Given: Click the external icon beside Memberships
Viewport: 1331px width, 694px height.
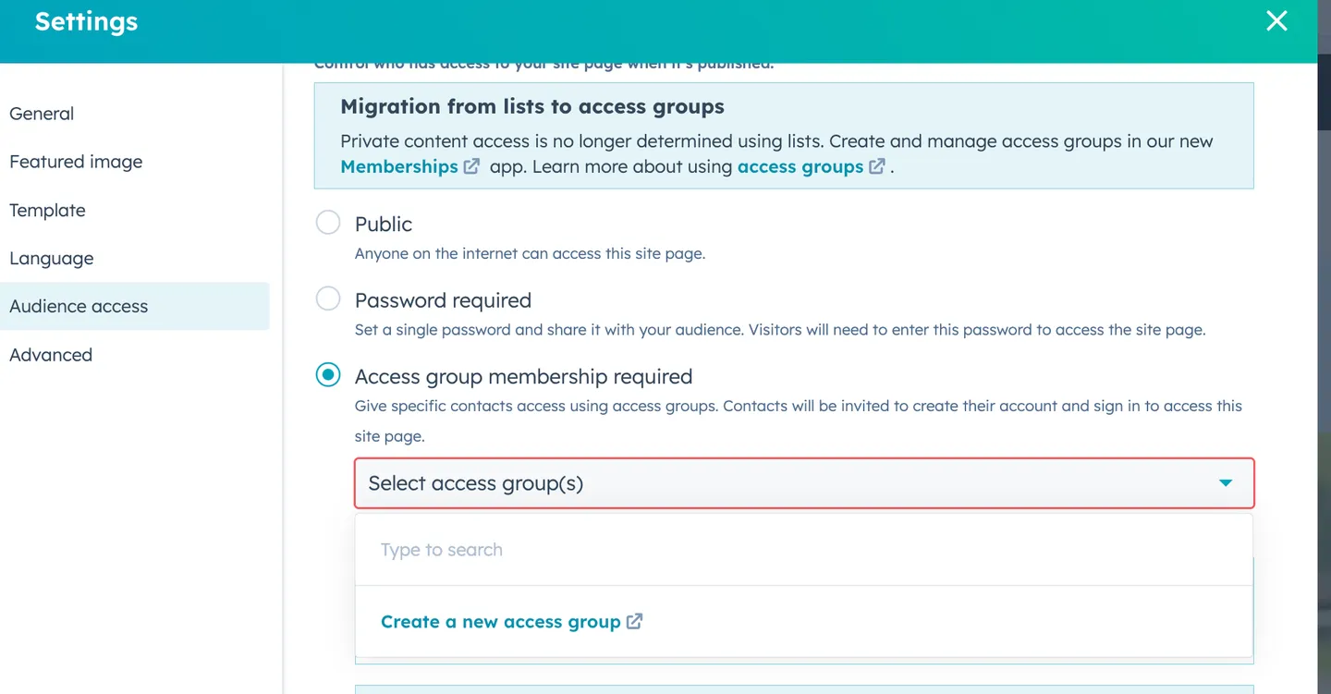Looking at the screenshot, I should pyautogui.click(x=471, y=166).
